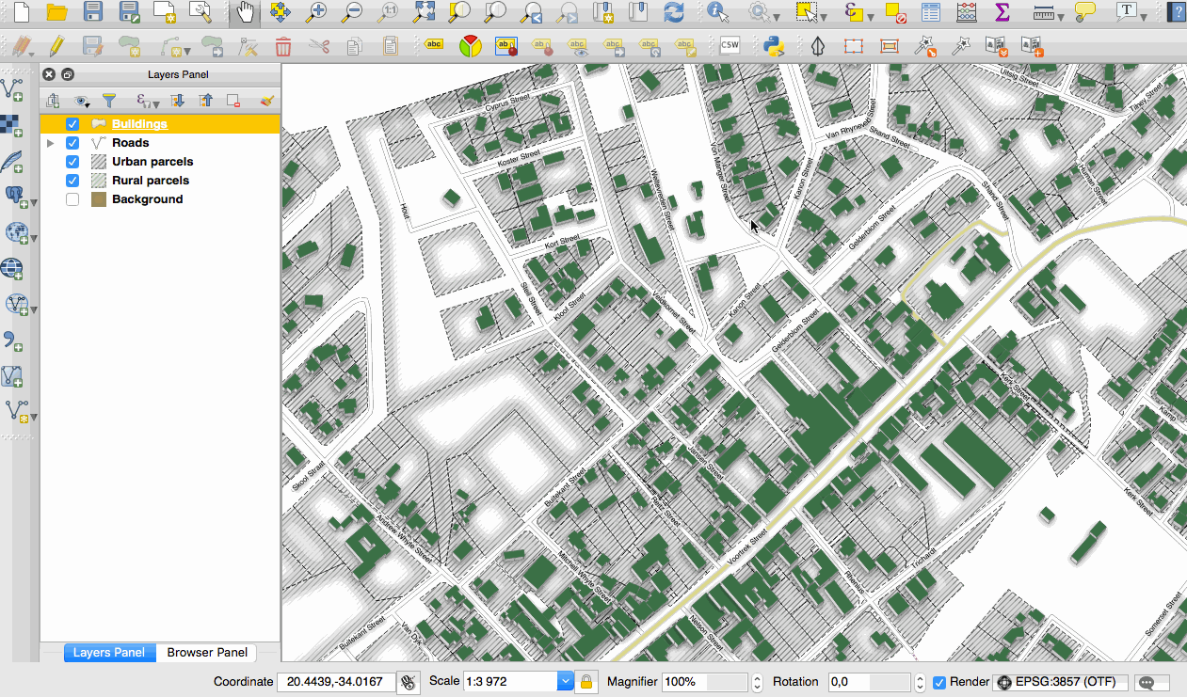1187x697 pixels.
Task: Click the EPSG:3857 (OTF) CRS button
Action: coord(1059,682)
